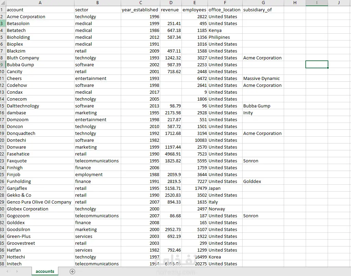Select the Goodsilron account cell

tap(40, 229)
